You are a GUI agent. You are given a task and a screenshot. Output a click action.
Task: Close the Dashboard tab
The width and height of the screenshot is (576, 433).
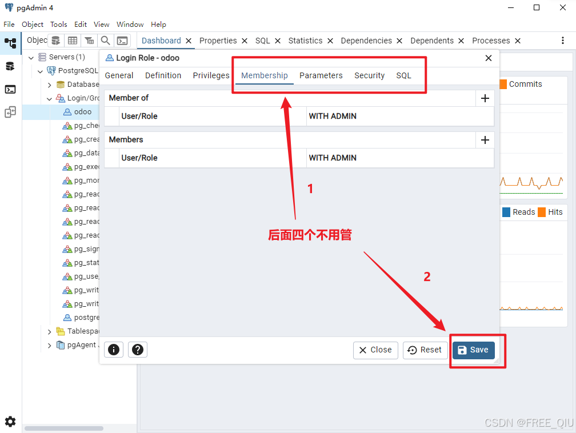pos(189,41)
